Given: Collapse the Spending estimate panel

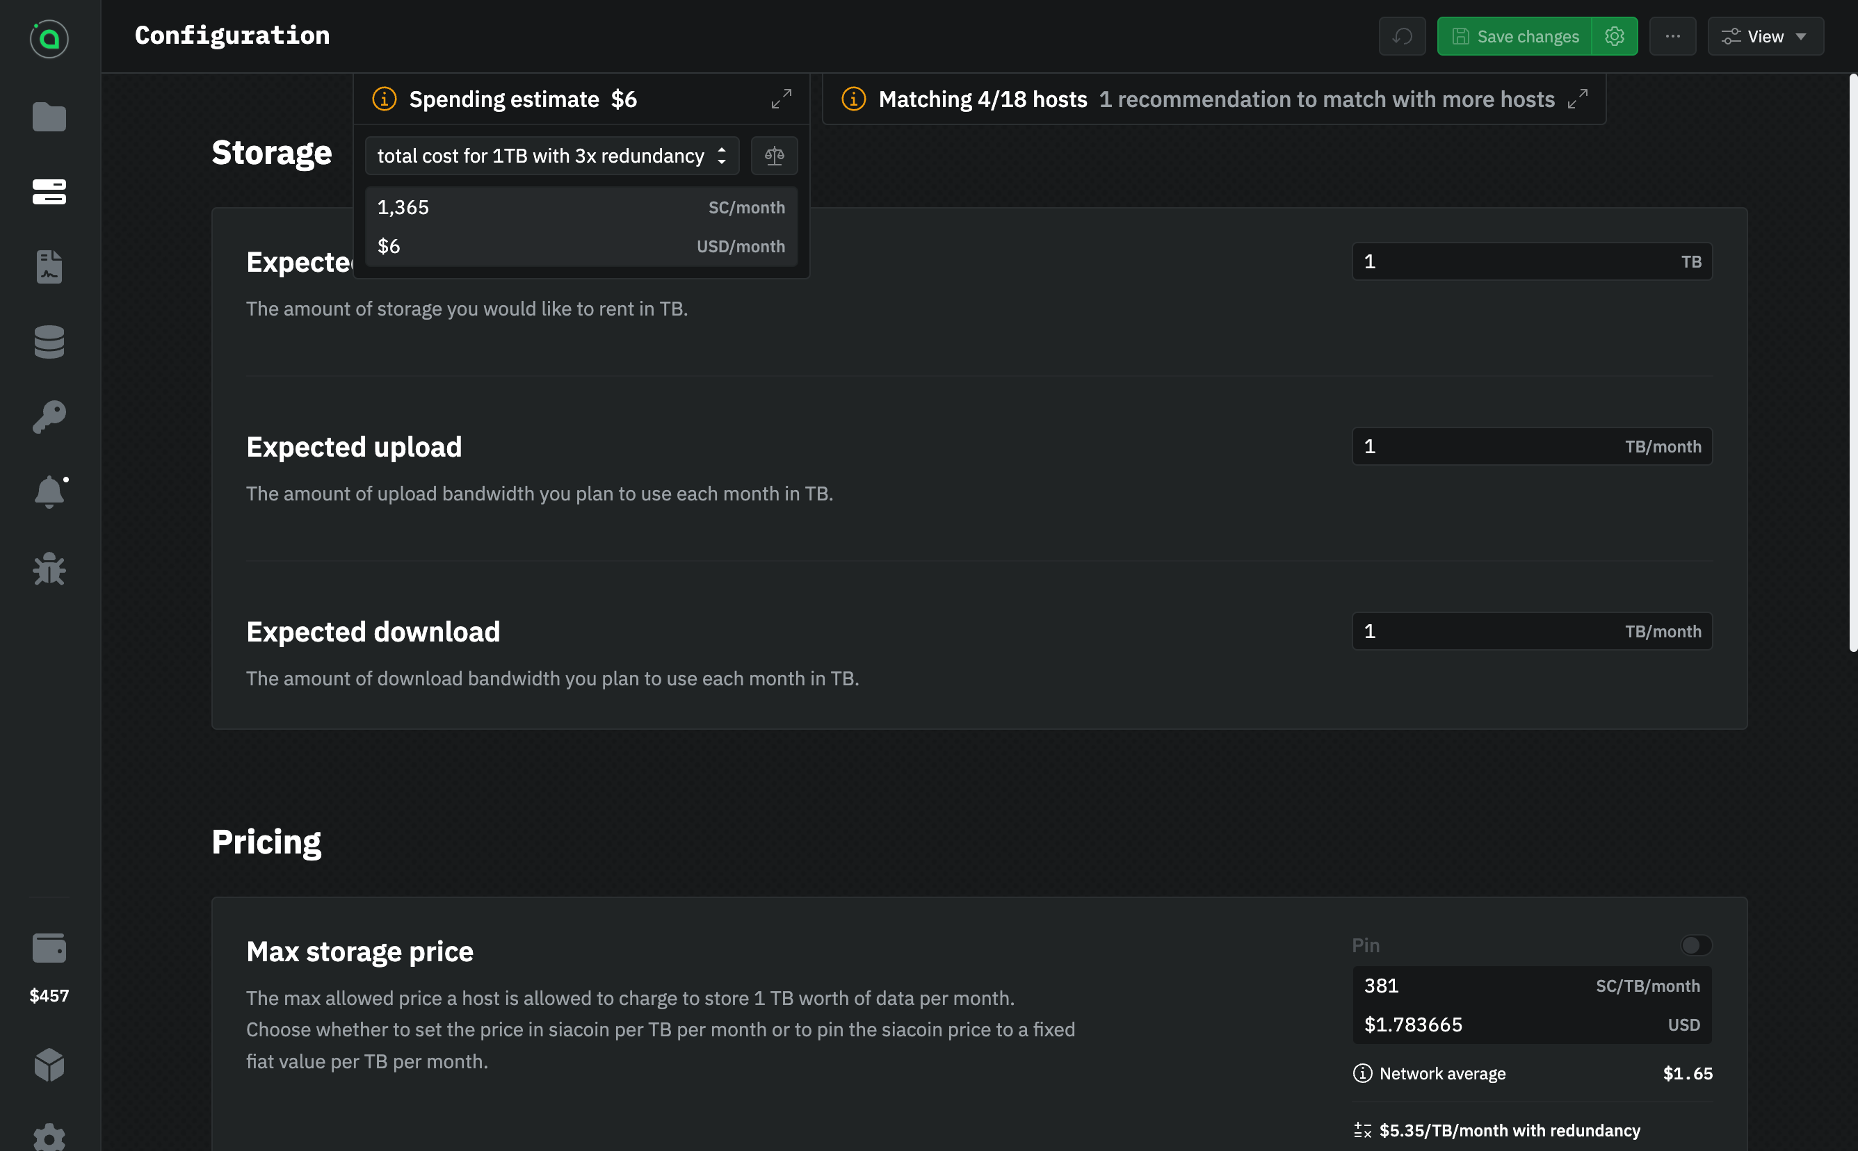Looking at the screenshot, I should (x=782, y=99).
